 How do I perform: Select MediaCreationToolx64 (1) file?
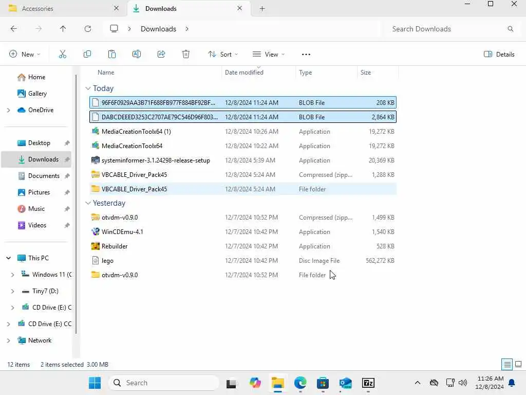pos(243,131)
